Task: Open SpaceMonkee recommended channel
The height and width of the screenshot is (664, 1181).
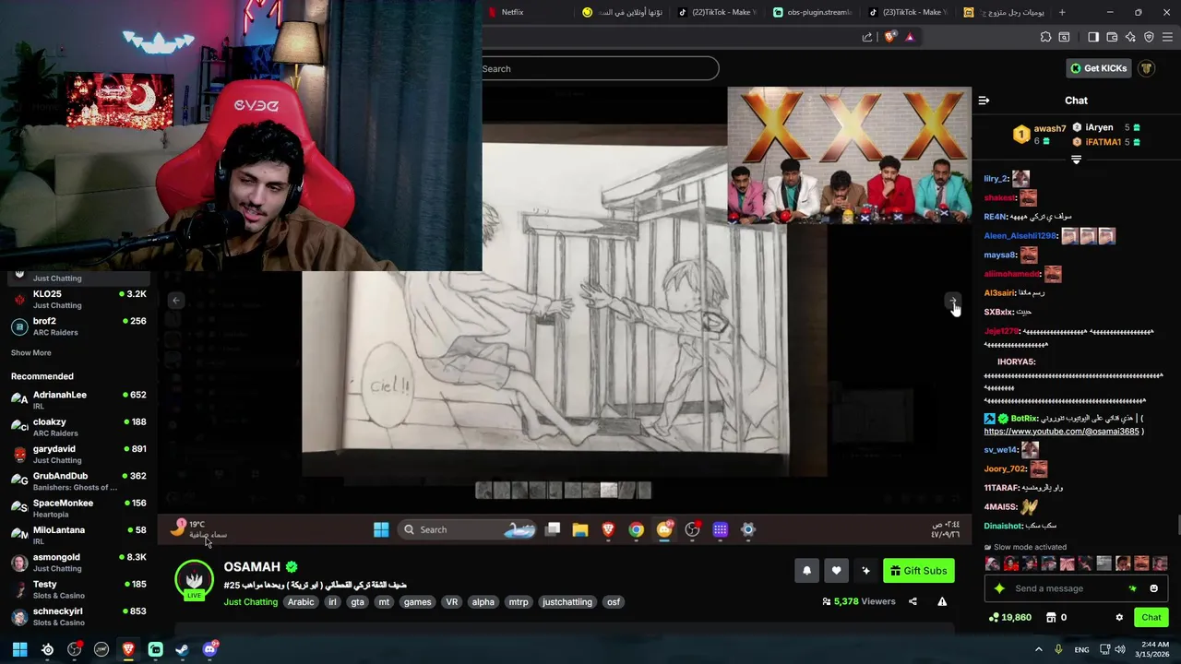Action: pyautogui.click(x=78, y=508)
